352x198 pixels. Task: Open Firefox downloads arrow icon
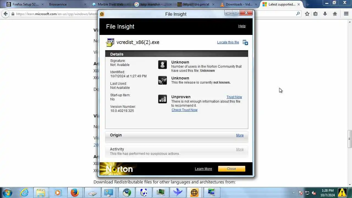pyautogui.click(x=325, y=14)
